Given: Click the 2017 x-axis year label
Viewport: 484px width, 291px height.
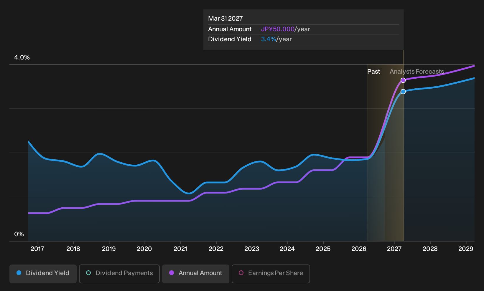Looking at the screenshot, I should coord(37,249).
